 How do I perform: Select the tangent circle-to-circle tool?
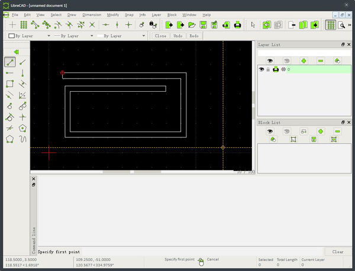[x=22, y=106]
